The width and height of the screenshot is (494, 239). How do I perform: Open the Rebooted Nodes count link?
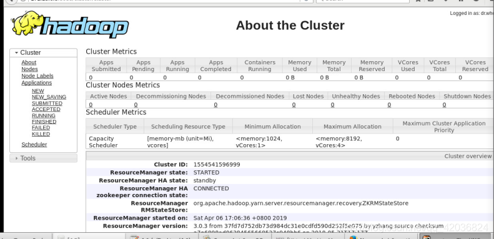[x=389, y=105]
